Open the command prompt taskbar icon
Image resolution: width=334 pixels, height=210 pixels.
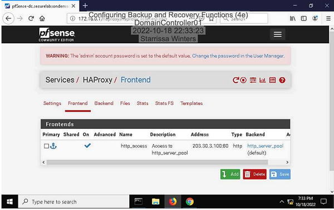(139, 202)
